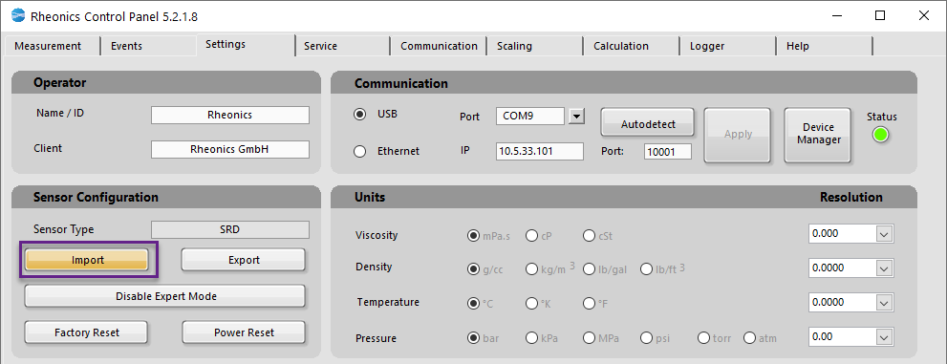Click the Ethernet Port 10001 field
The image size is (947, 364).
click(668, 152)
